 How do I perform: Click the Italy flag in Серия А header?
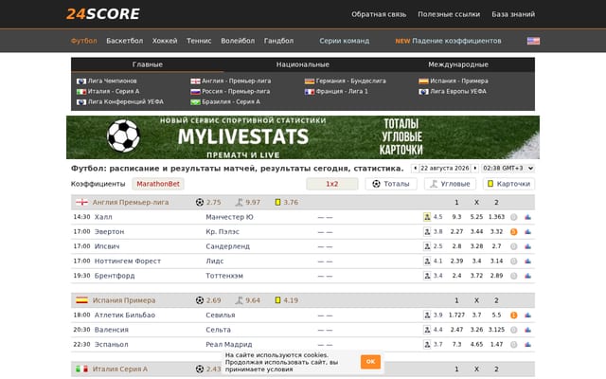81,370
